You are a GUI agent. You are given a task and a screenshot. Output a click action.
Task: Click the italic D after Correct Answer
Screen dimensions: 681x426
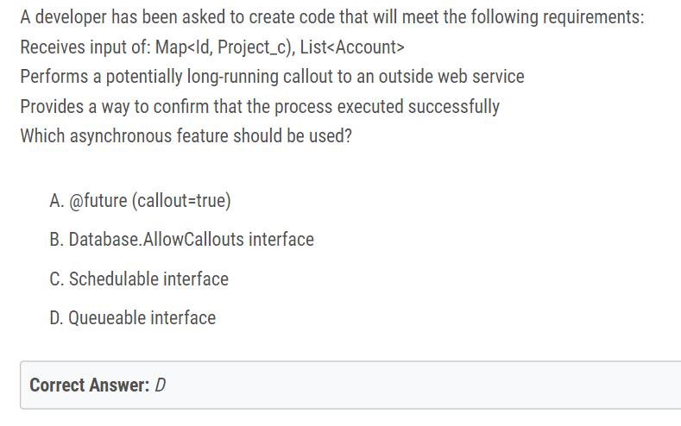click(x=161, y=385)
